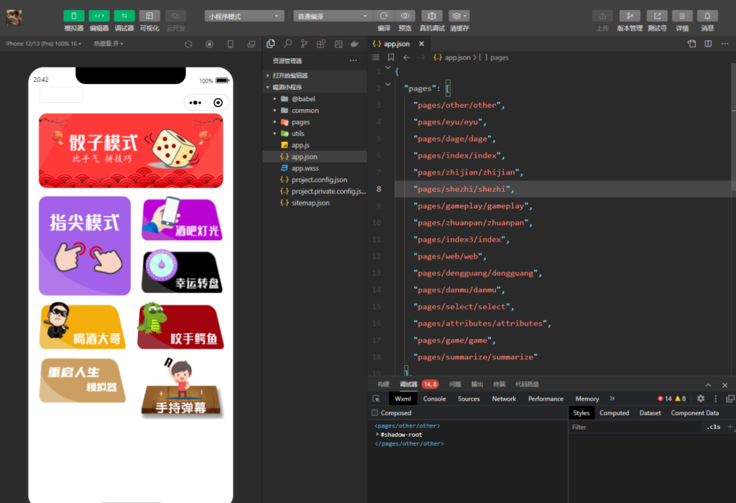Open the search icon in the sidebar
Screen dimensions: 736x503
[287, 44]
